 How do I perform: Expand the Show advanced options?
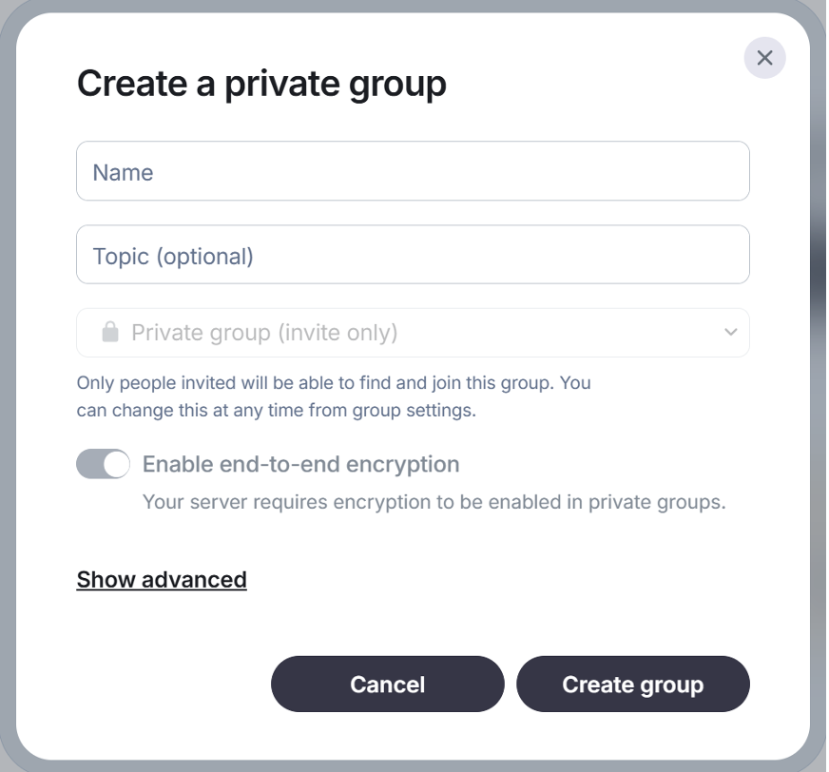coord(162,579)
